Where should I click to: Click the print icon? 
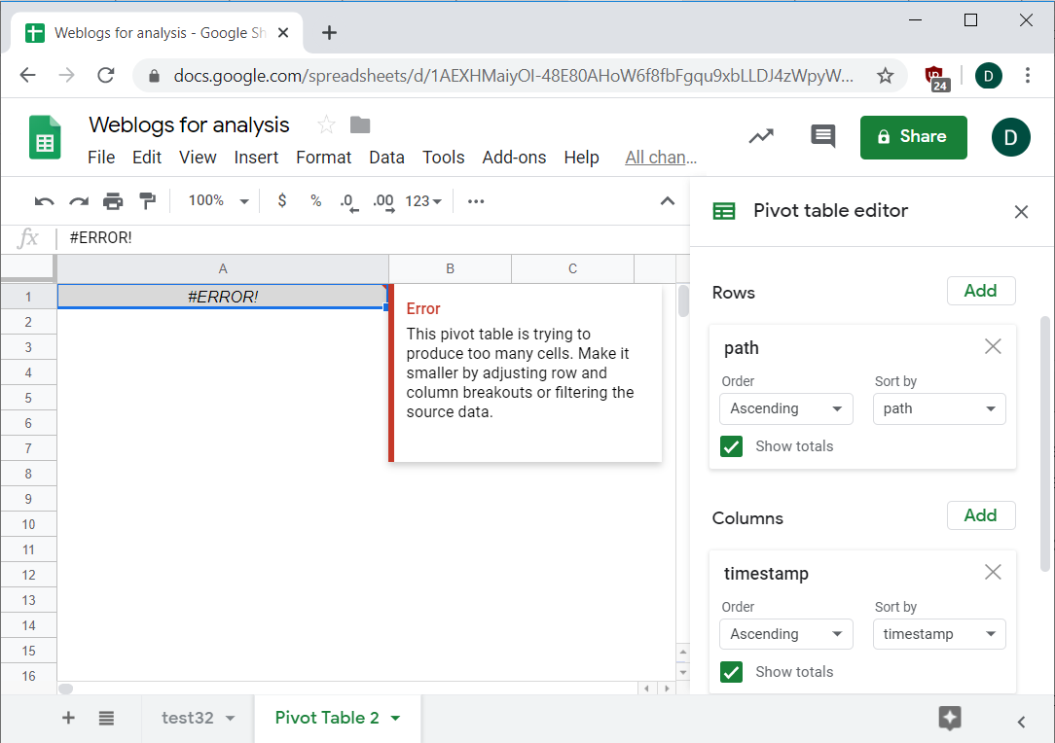point(113,201)
